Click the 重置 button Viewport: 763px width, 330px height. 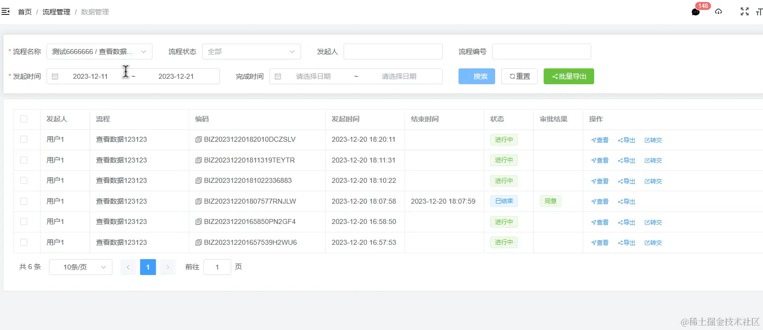(x=519, y=76)
